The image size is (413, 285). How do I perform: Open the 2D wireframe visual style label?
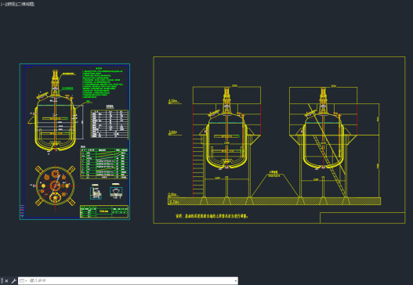pos(24,4)
